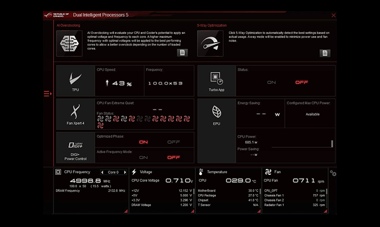
Task: Select previous core with left arrow
Action: (102, 172)
